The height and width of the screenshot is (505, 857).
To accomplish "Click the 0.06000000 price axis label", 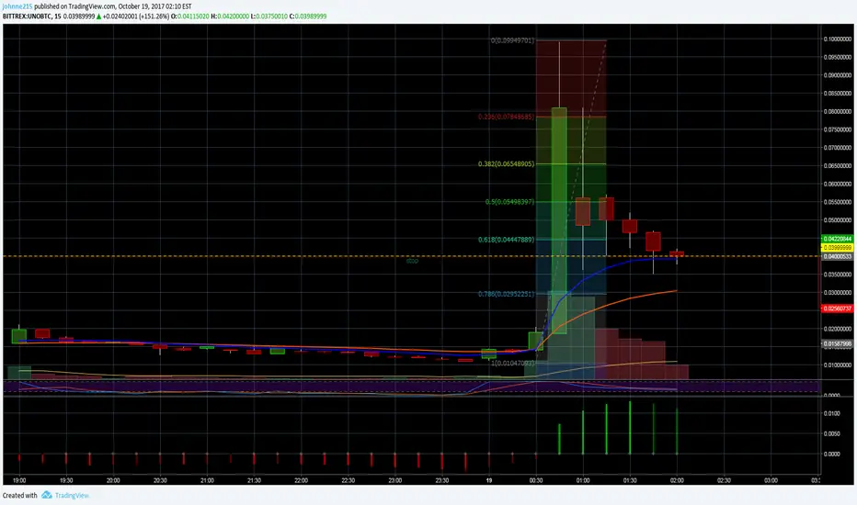I will point(838,184).
